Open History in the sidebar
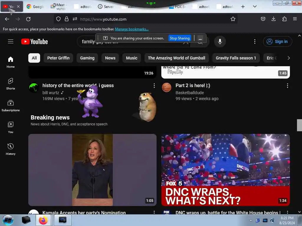302x226 pixels. (11, 149)
